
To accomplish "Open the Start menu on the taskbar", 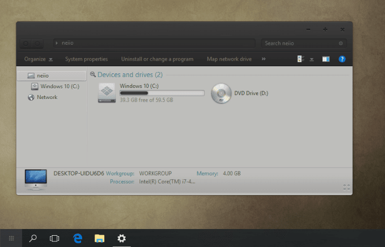I will 11,238.
